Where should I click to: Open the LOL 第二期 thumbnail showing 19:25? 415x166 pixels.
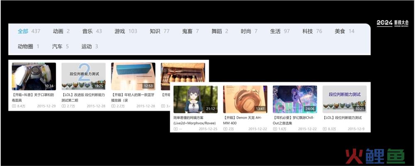point(84,76)
